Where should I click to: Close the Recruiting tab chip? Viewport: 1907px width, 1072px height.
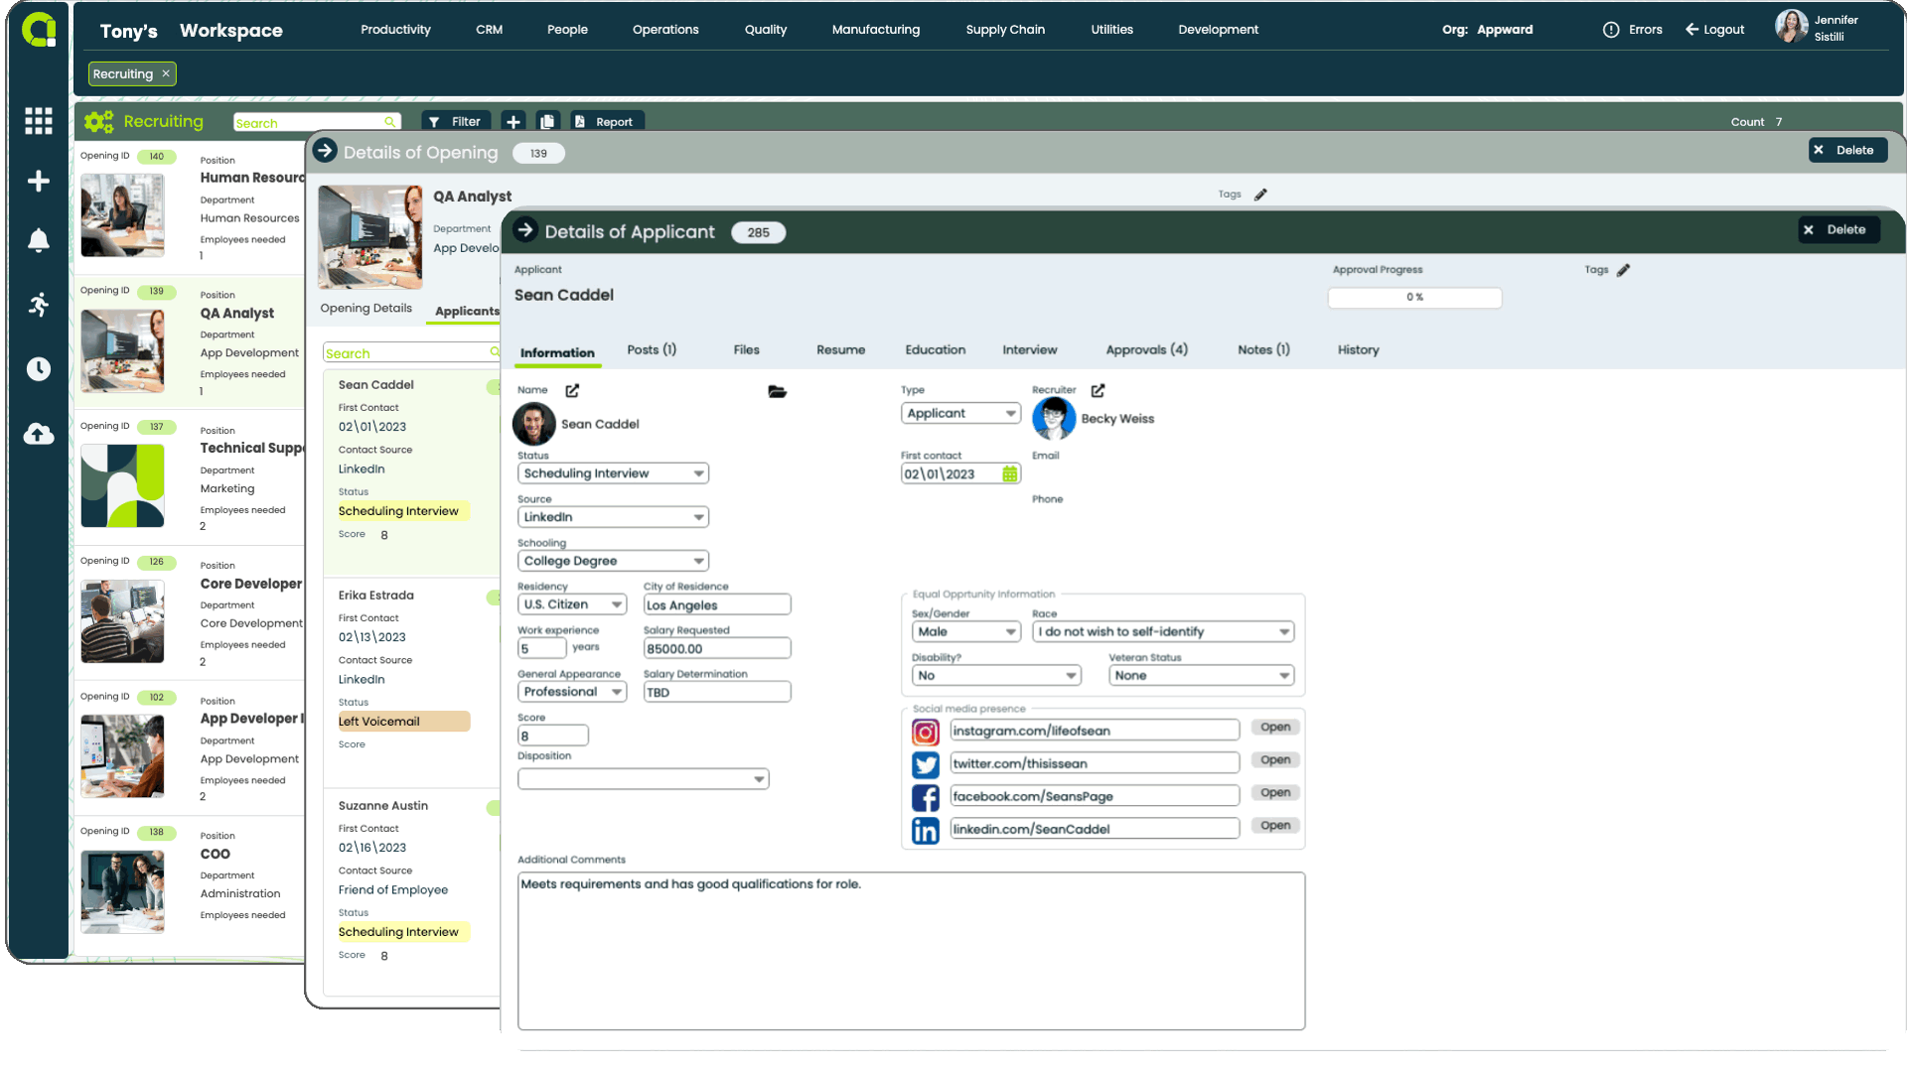coord(166,73)
